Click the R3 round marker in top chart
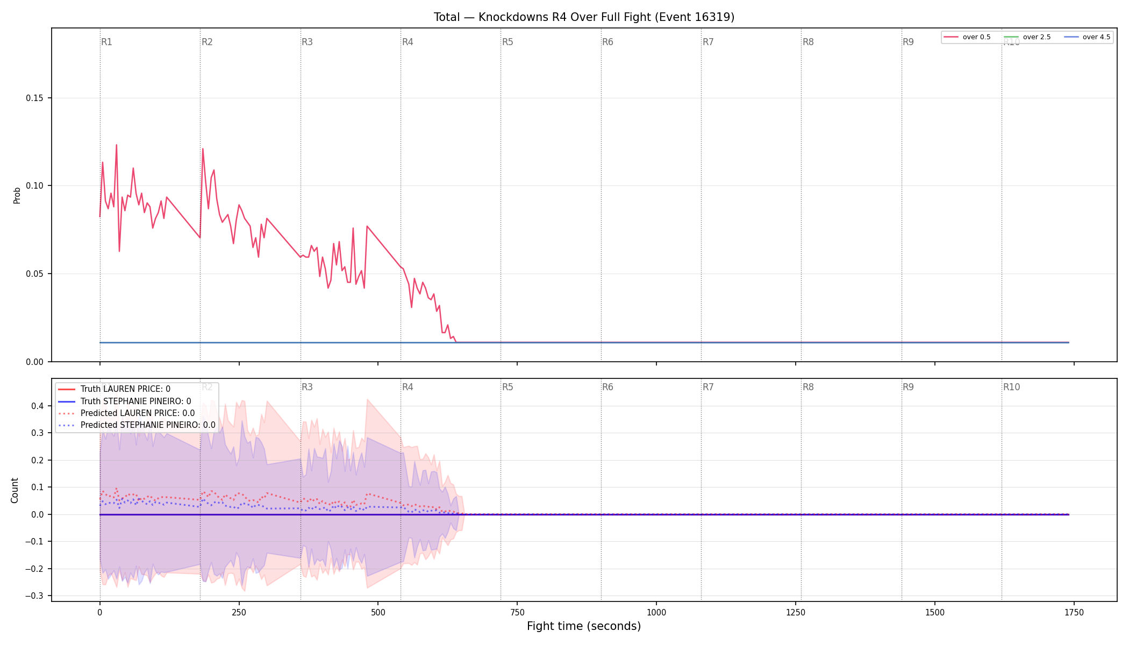Screen dimensions: 1129x645 click(x=307, y=42)
